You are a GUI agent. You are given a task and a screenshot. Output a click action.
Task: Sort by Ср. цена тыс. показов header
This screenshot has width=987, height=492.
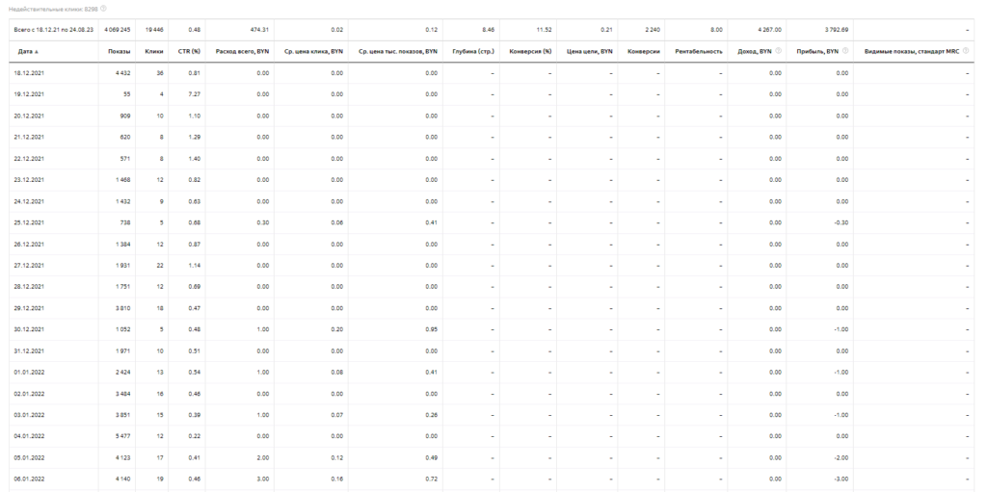click(398, 52)
